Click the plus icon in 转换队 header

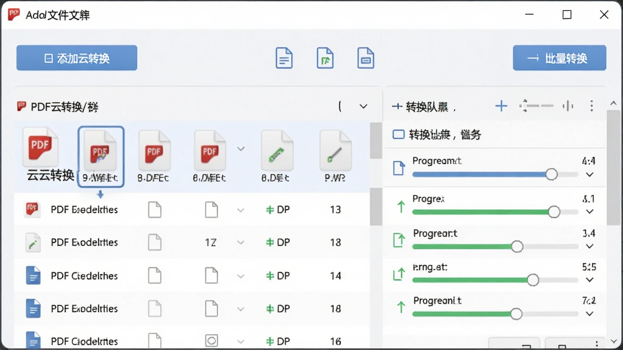[x=501, y=106]
